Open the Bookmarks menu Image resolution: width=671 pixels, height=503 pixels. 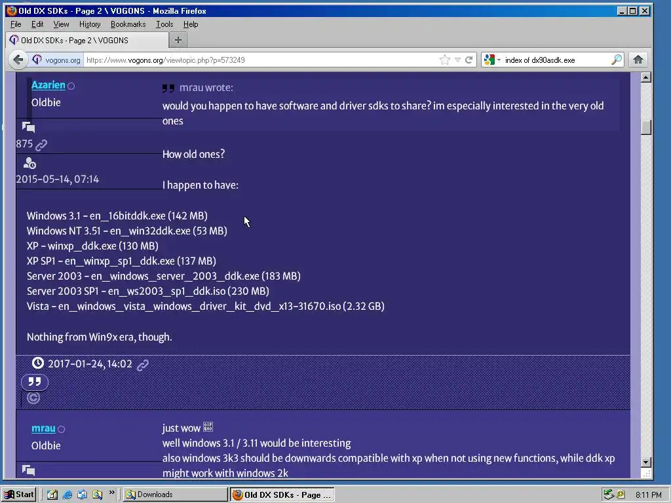pyautogui.click(x=128, y=24)
